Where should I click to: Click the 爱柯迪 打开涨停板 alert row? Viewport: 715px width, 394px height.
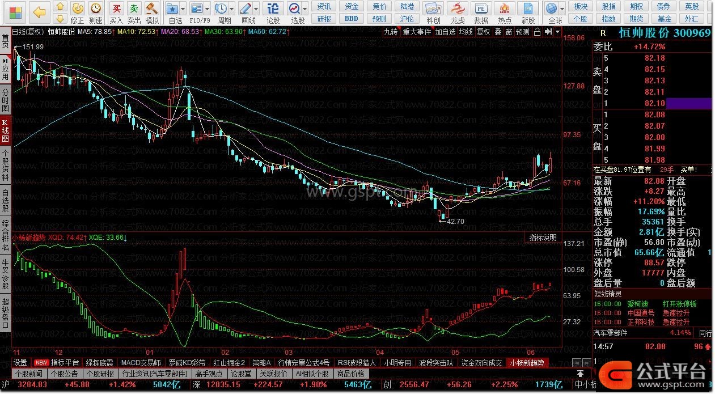coord(651,304)
